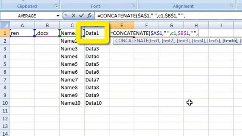Select column F header
Viewport: 242px width, 136px height.
click(x=146, y=25)
